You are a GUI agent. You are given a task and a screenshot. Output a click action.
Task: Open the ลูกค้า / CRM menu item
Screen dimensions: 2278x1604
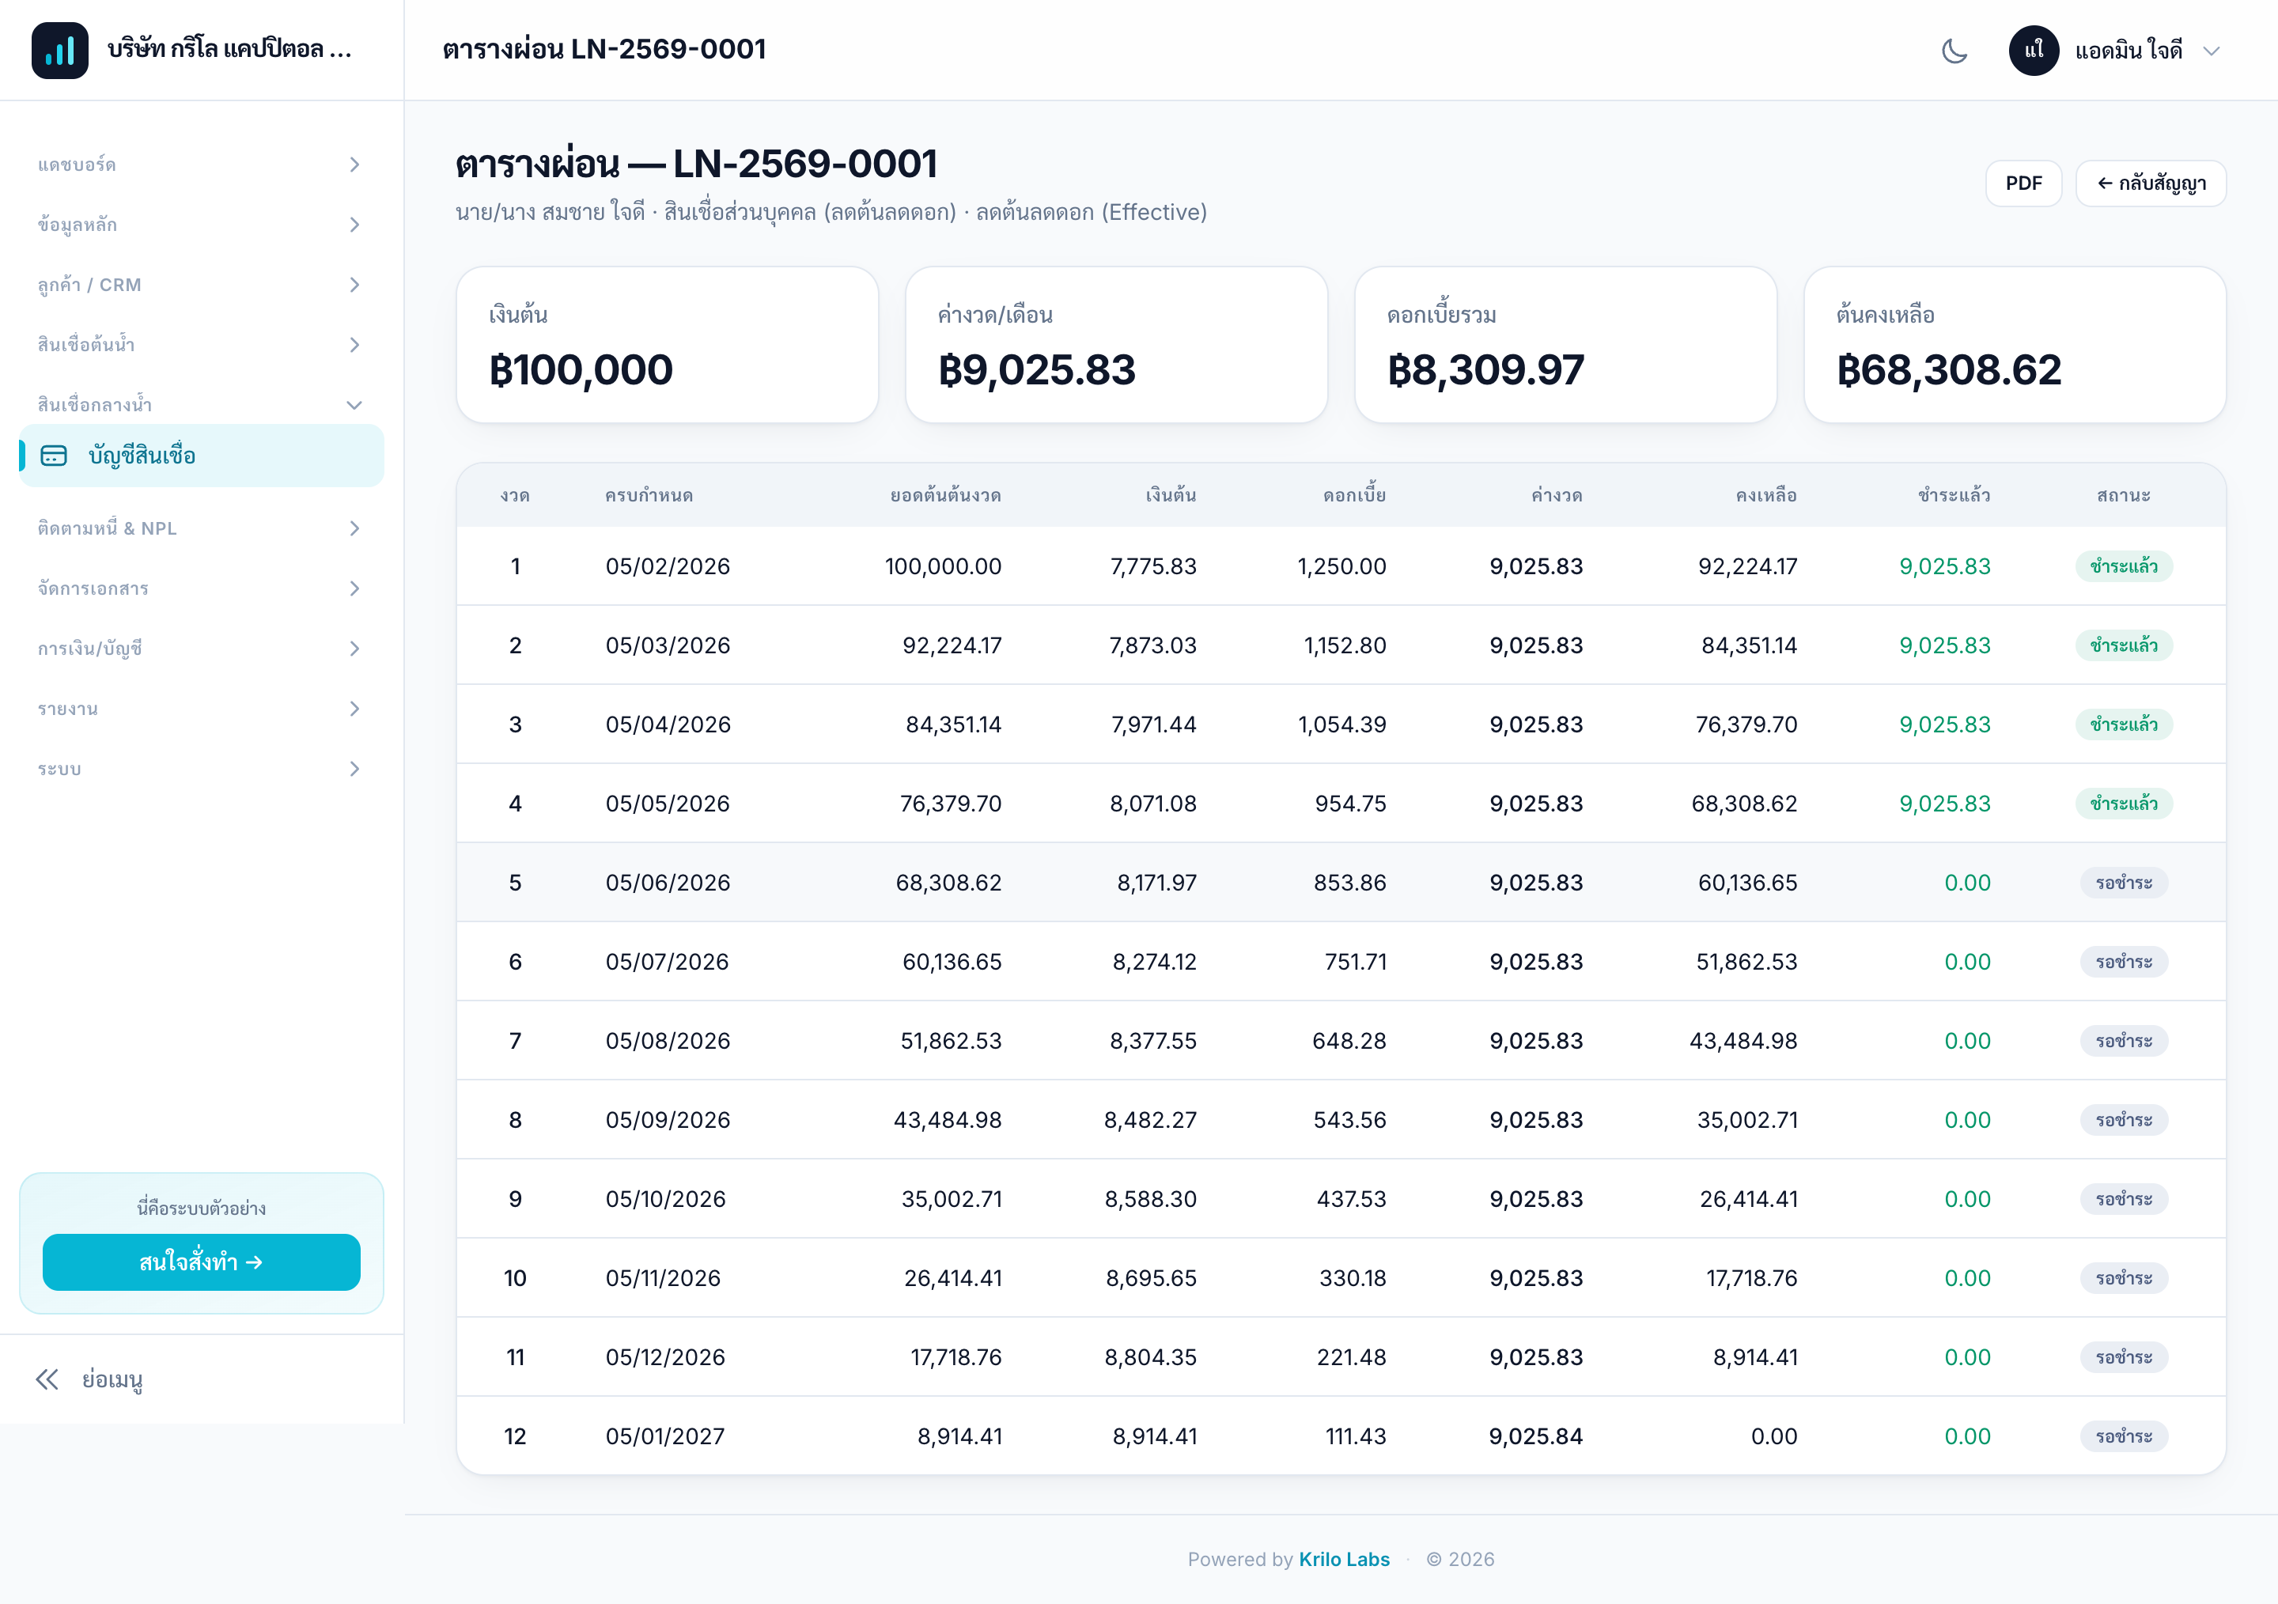tap(200, 285)
